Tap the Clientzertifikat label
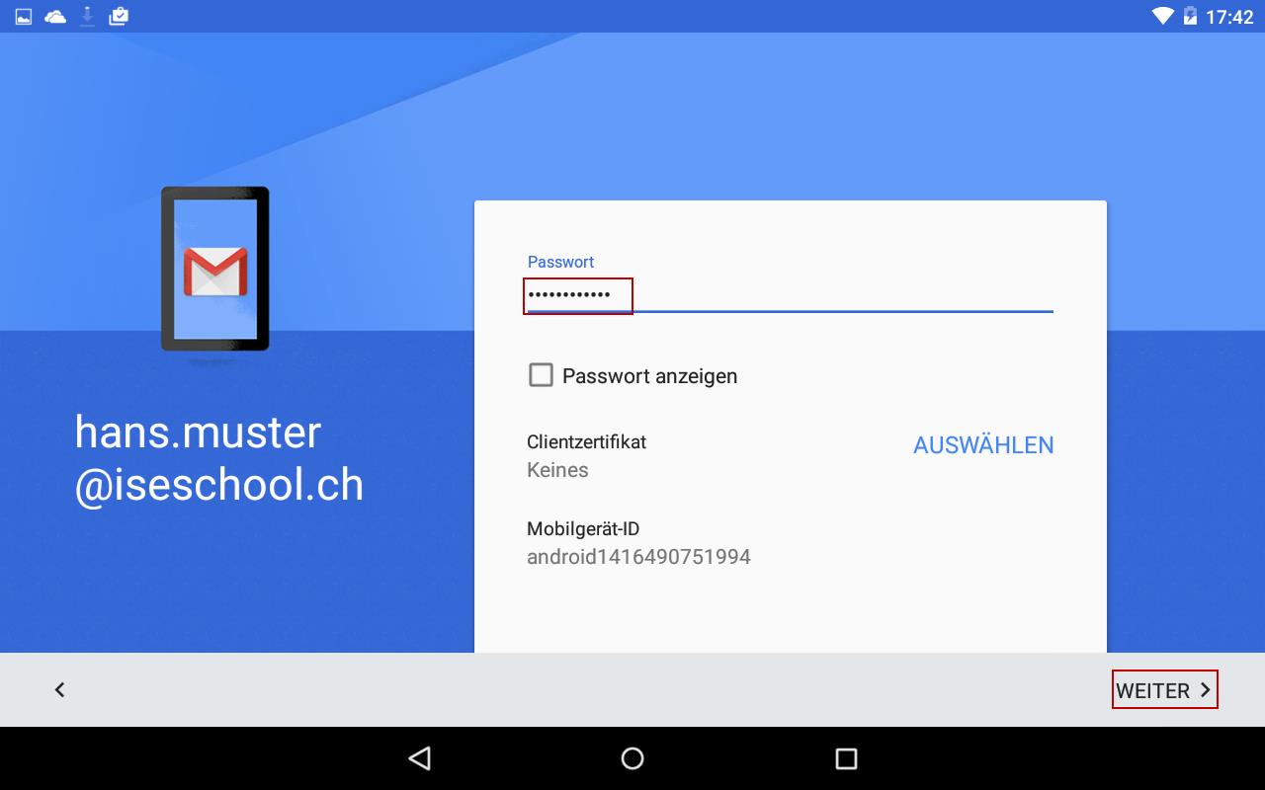The width and height of the screenshot is (1265, 790). tap(586, 441)
